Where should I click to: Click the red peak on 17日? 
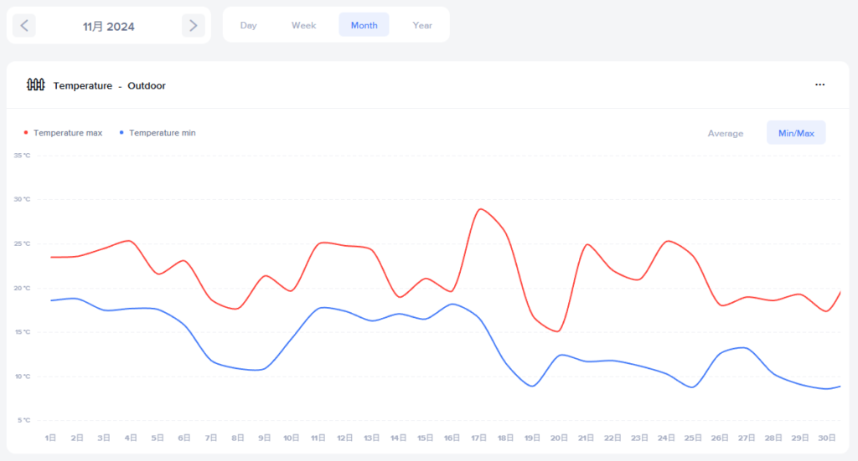(479, 209)
